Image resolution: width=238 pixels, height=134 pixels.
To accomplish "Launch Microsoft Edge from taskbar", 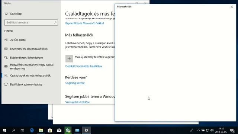I will click(32, 130).
